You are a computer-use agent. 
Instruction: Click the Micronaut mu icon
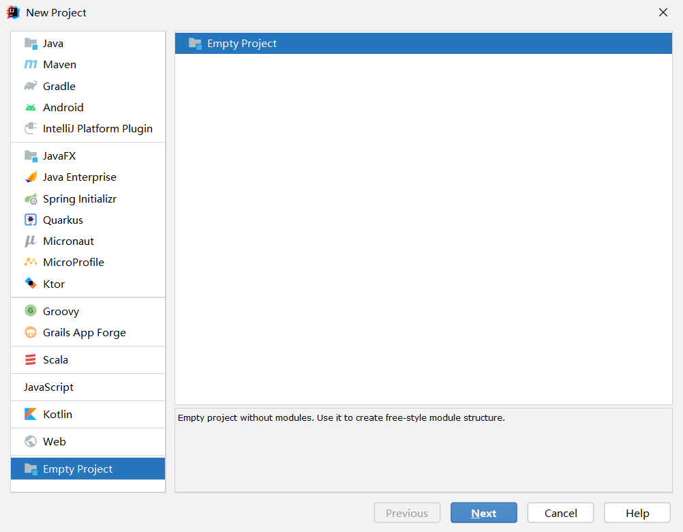point(31,241)
